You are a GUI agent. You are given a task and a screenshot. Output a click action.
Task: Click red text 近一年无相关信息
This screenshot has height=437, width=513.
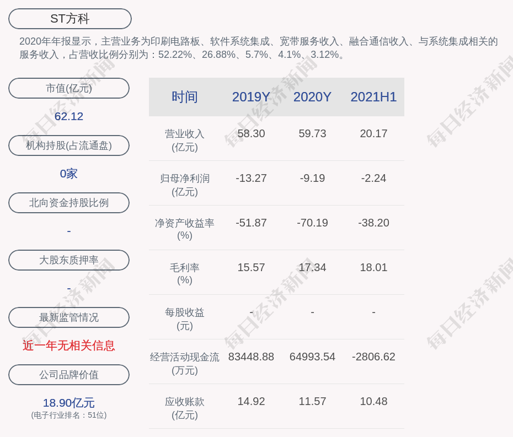point(69,346)
